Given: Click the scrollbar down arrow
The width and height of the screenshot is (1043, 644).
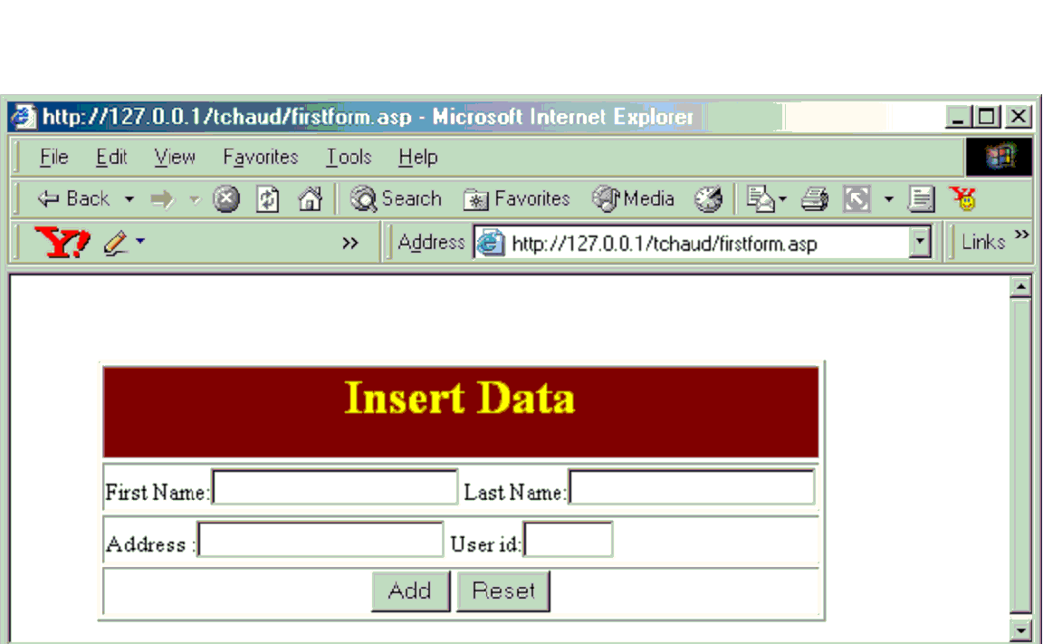Looking at the screenshot, I should pyautogui.click(x=1020, y=629).
